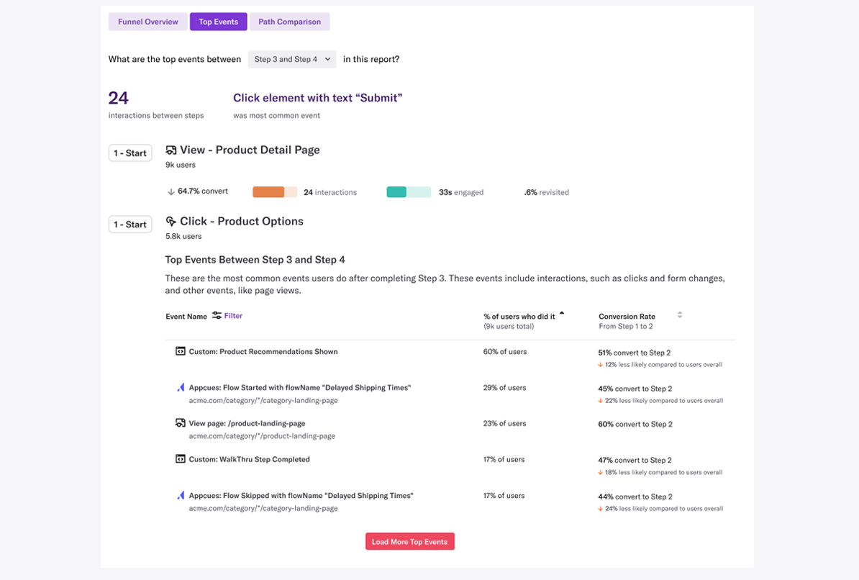The width and height of the screenshot is (859, 580).
Task: Open the Step 3 and Step 4 dropdown
Action: tap(291, 59)
